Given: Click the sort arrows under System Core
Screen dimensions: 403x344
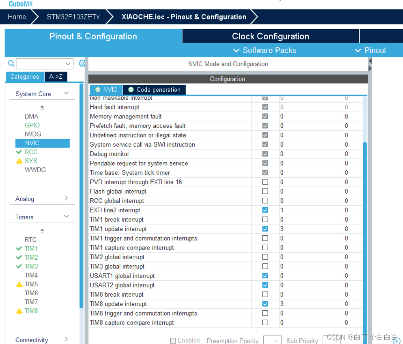Looking at the screenshot, I should tap(42, 108).
